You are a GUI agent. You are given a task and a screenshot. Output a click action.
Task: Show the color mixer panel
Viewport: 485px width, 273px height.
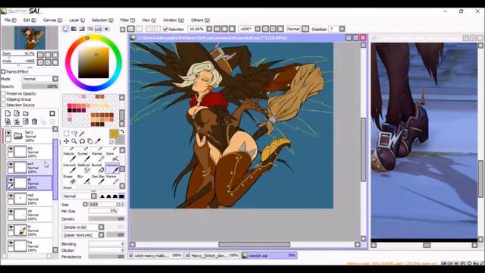tap(90, 29)
